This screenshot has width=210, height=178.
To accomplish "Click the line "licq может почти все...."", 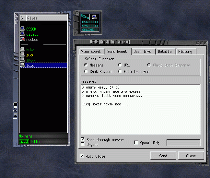I will point(105,104).
